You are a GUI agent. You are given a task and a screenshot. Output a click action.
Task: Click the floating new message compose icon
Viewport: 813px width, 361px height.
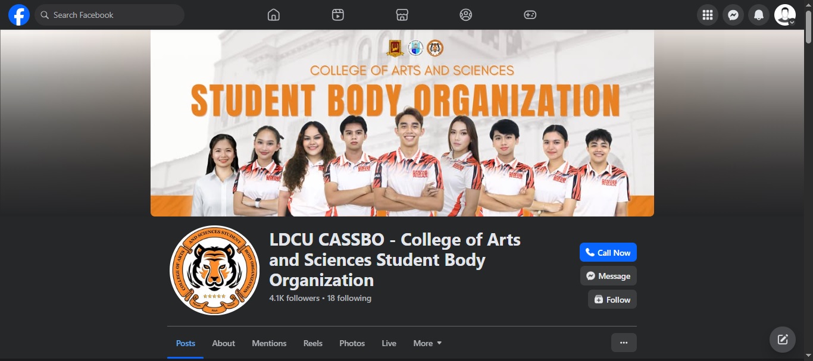click(783, 340)
